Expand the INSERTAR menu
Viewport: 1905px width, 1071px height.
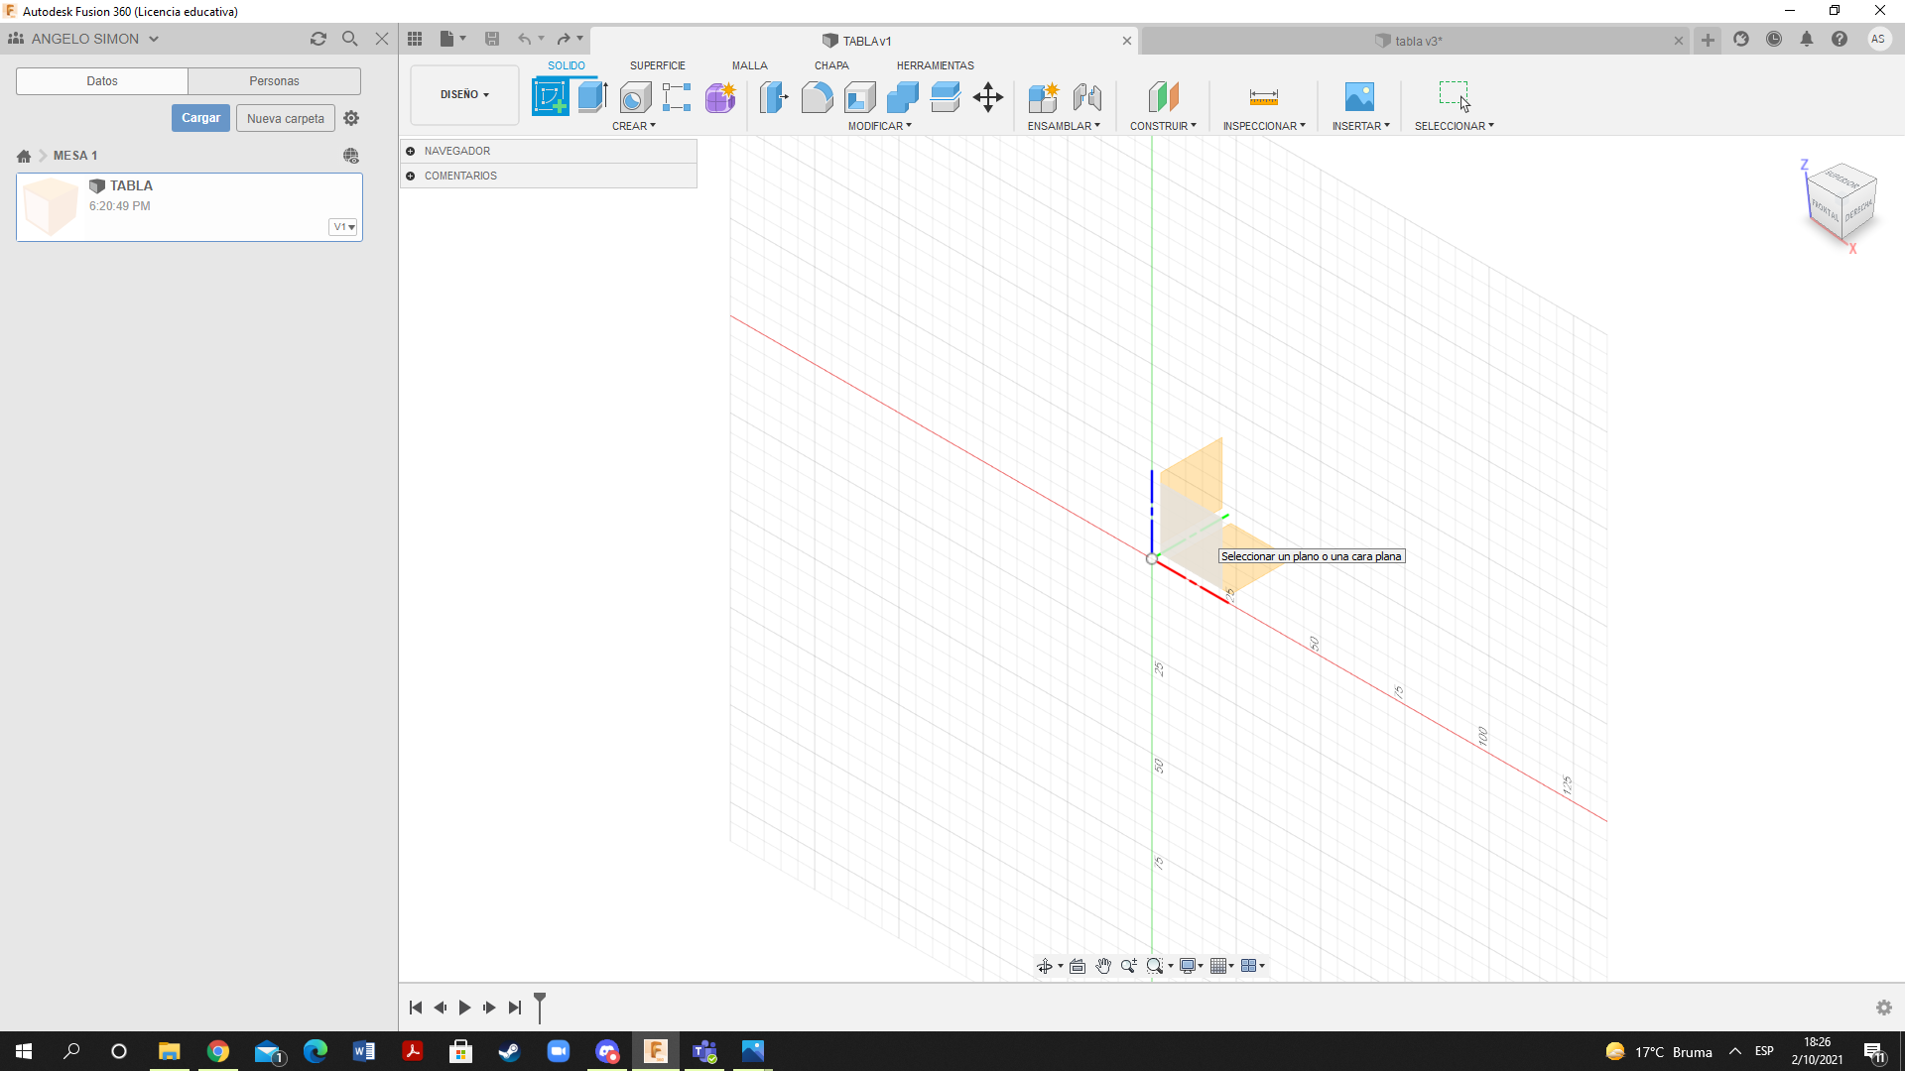(x=1360, y=126)
